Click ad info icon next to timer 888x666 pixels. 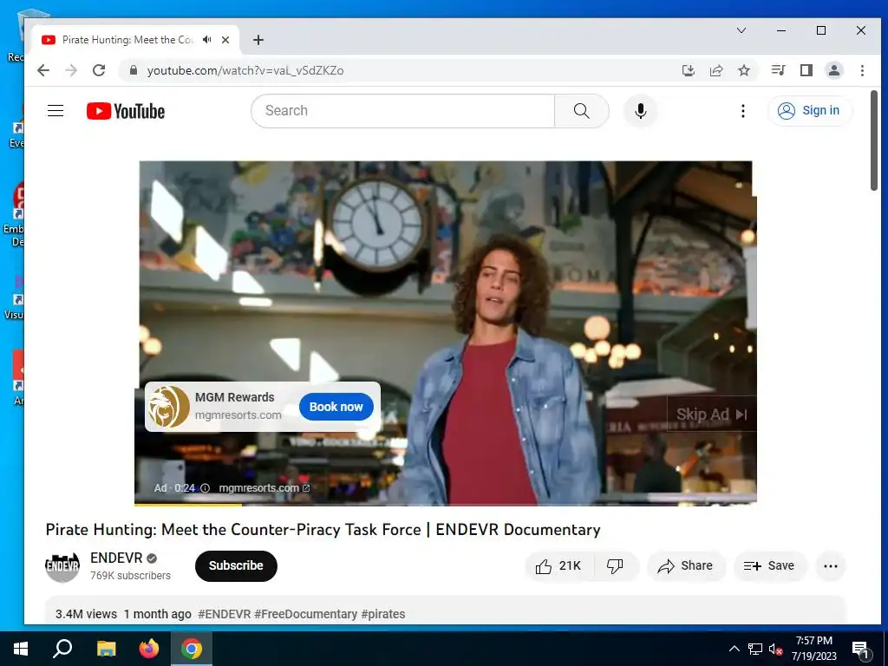pos(205,488)
